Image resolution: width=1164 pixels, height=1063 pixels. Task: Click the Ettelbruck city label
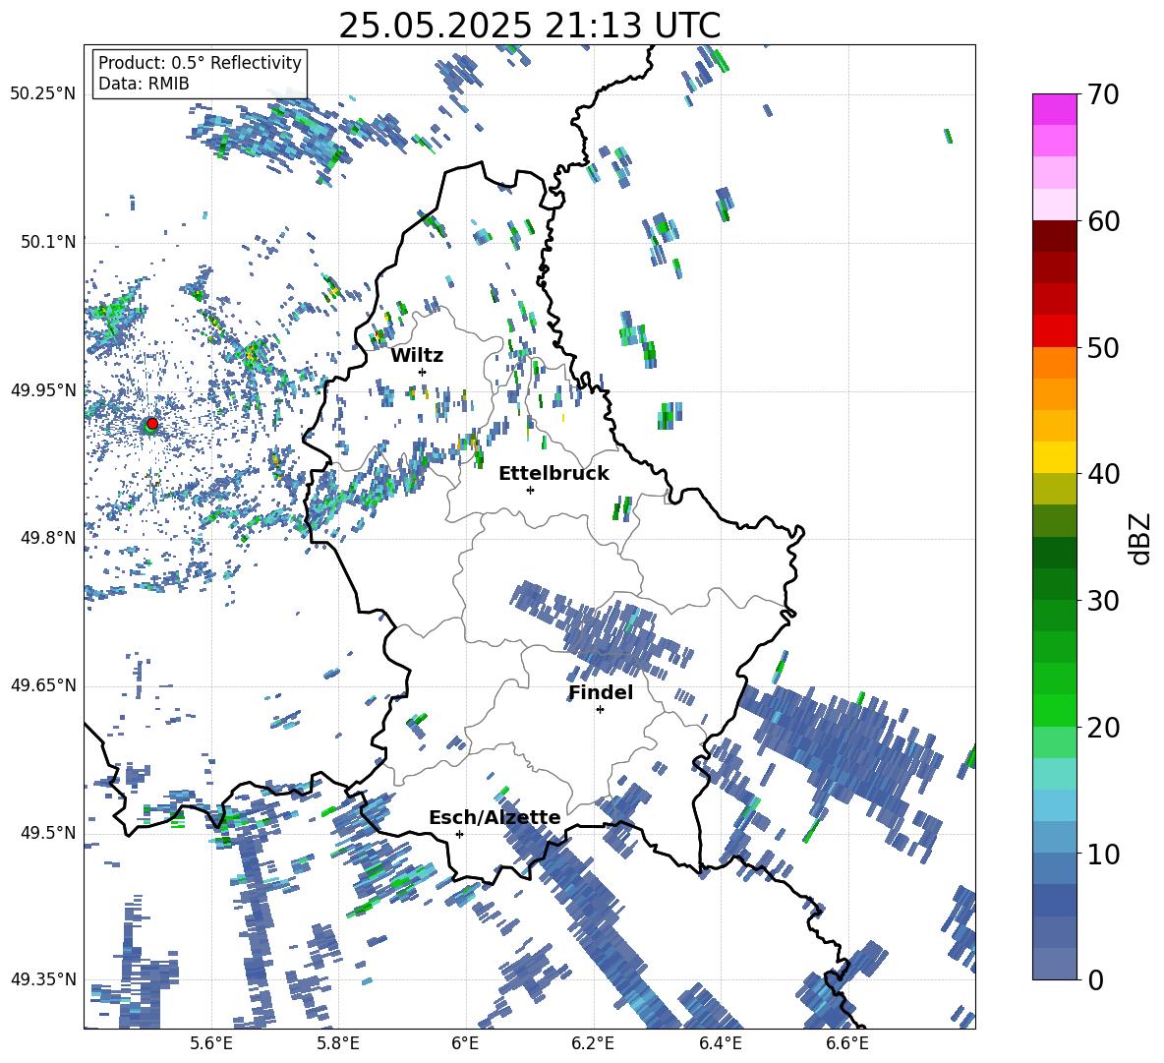tap(553, 474)
